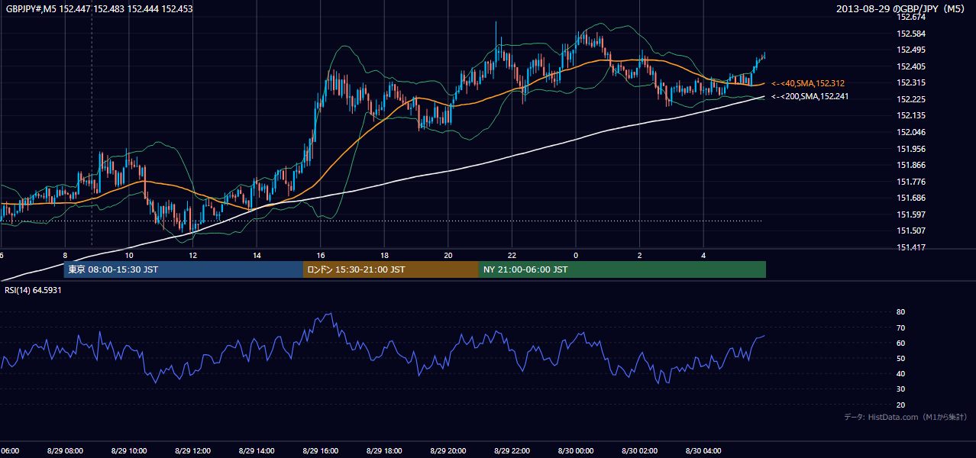Click the price axis value 152.584
Viewport: 976px width, 458px height.
[910, 34]
